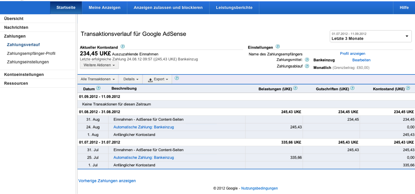Click period header 01.07.2012 - 31.07.2012

[x=99, y=142]
